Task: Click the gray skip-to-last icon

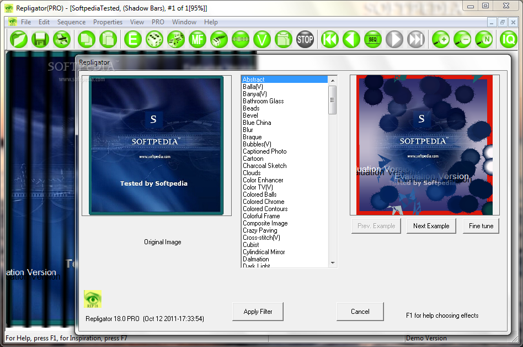Action: click(416, 39)
